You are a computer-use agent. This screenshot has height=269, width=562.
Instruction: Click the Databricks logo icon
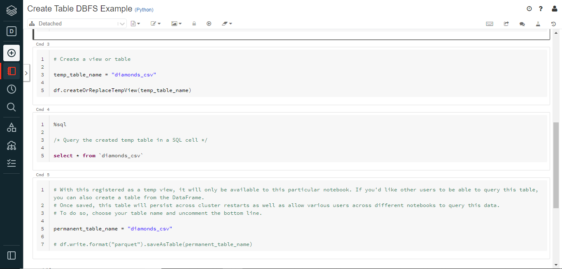pyautogui.click(x=12, y=10)
